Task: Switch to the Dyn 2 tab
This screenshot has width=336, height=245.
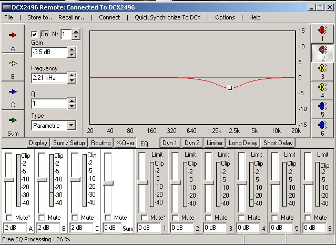Action: point(192,143)
